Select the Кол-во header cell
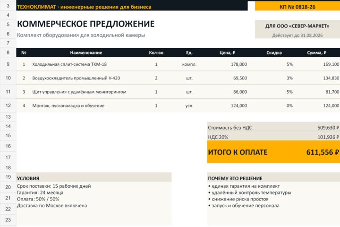Screen dimensions: 340x227 (x=156, y=52)
